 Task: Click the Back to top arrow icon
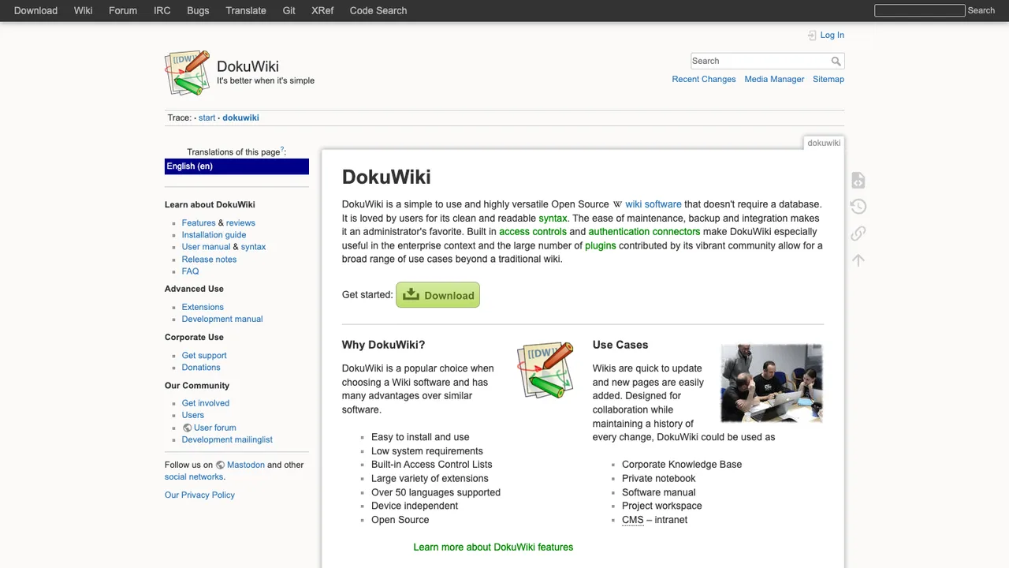pos(858,260)
